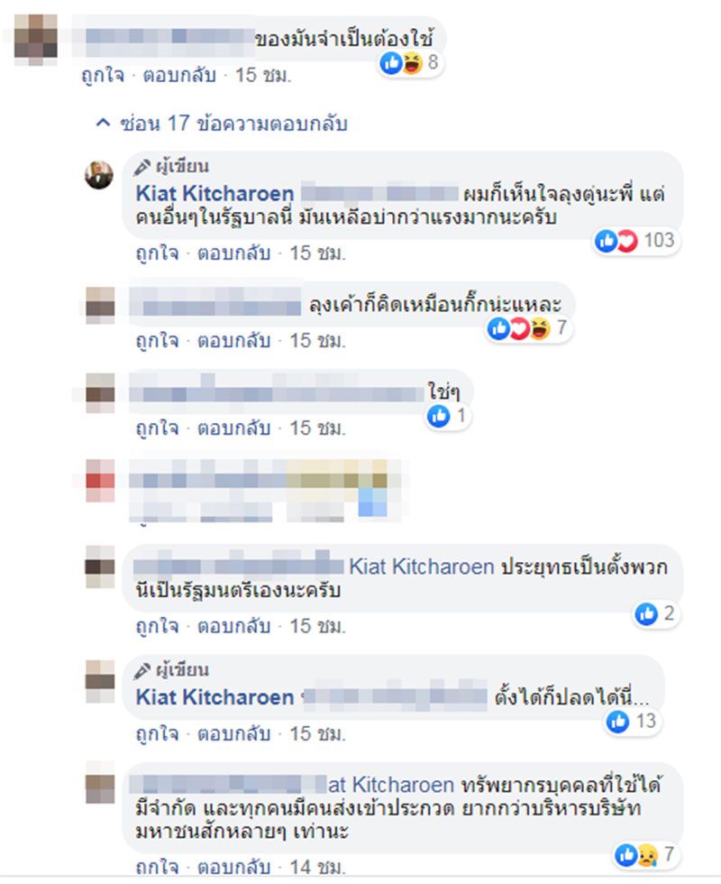Open the pixelated red profile picture of the sticker comment
721x884 pixels.
click(x=100, y=480)
